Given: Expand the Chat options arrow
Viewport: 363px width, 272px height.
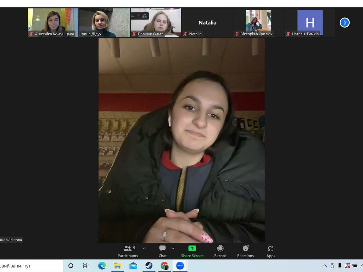Looking at the screenshot, I should click(x=173, y=248).
